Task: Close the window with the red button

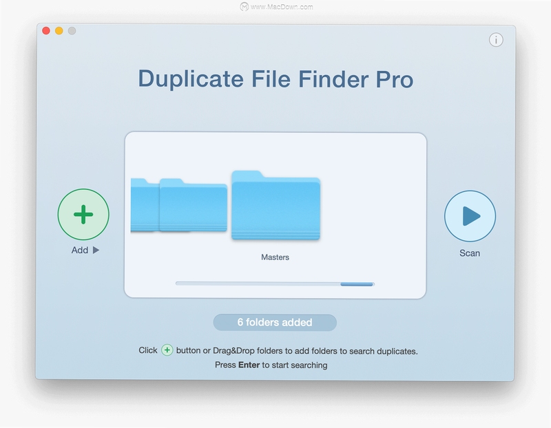Action: coord(46,30)
